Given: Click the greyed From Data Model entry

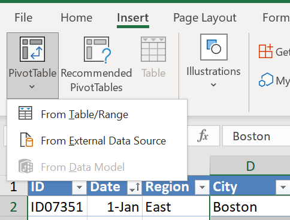Looking at the screenshot, I should pos(97,167).
